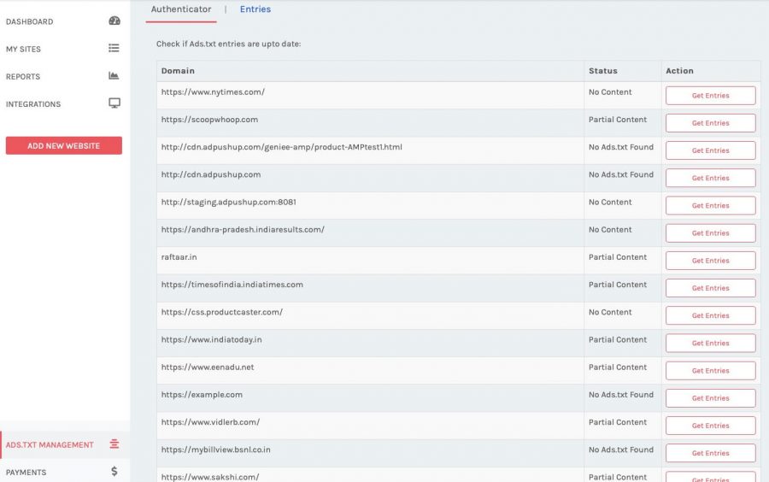The width and height of the screenshot is (769, 482).
Task: Select domain cdn.adpushup.com/geniee-amp/product-AMPtest1.html
Action: coord(281,147)
